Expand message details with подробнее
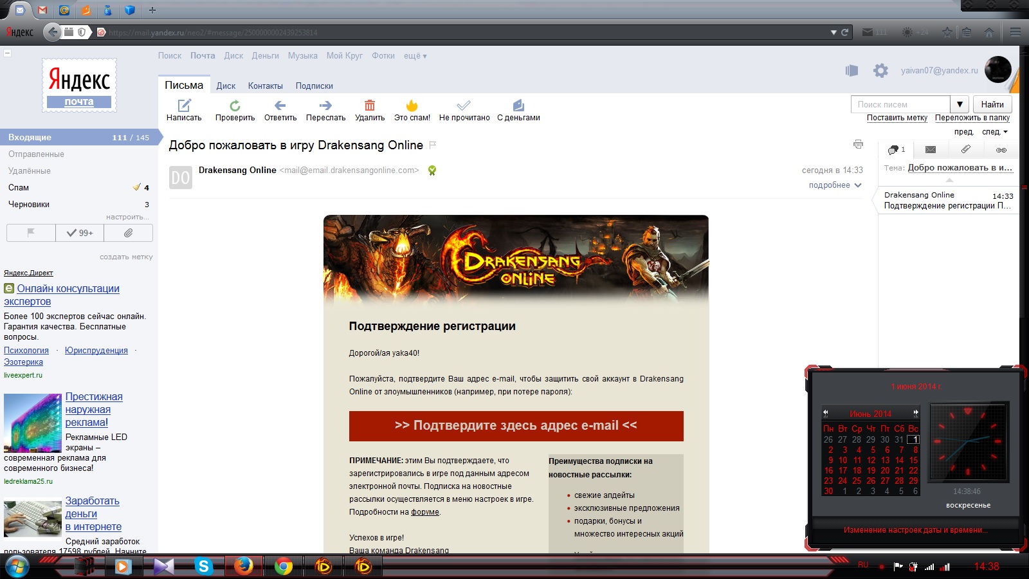The image size is (1029, 579). pos(835,185)
